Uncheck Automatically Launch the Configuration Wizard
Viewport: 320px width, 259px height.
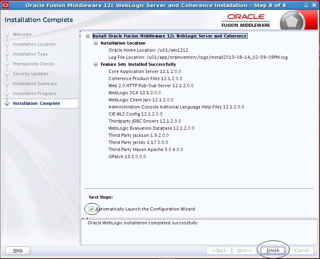tap(91, 209)
